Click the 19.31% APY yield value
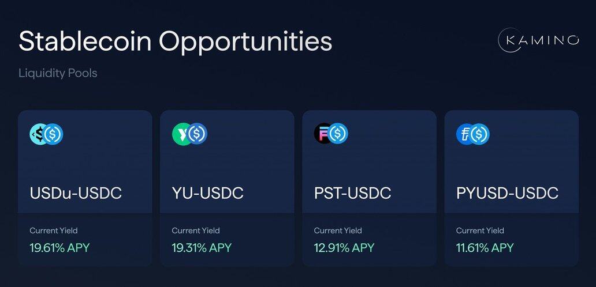 pyautogui.click(x=202, y=248)
